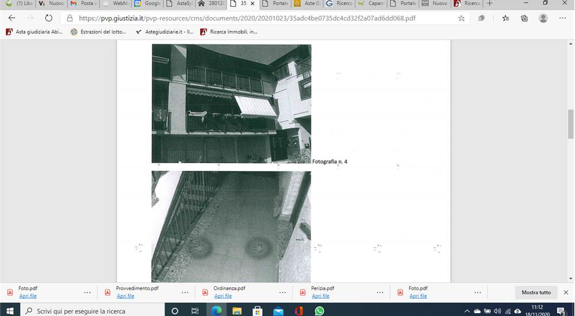The width and height of the screenshot is (575, 316).
Task: Switch to the Capan tab
Action: [371, 3]
